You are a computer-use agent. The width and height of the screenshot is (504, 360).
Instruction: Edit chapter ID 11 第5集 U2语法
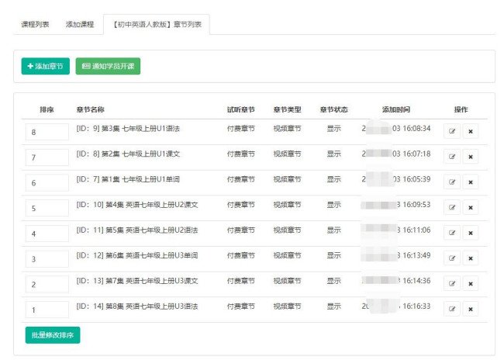[x=452, y=233]
